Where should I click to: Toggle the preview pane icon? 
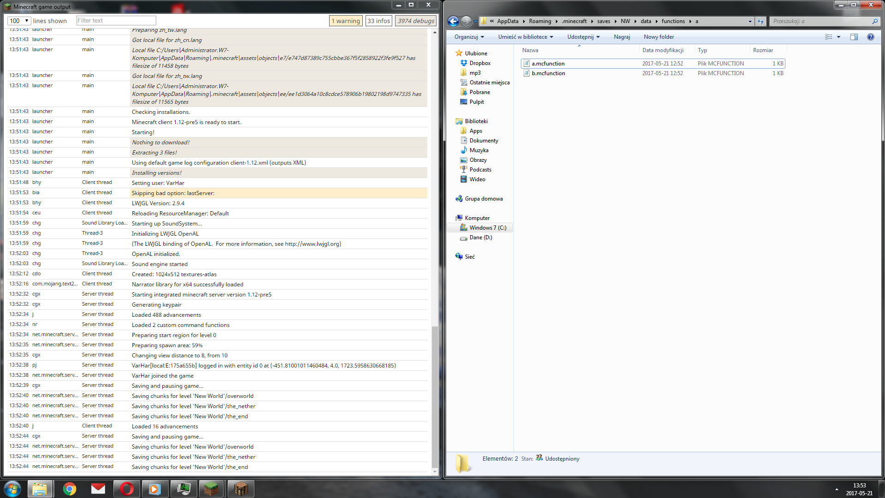[x=854, y=37]
